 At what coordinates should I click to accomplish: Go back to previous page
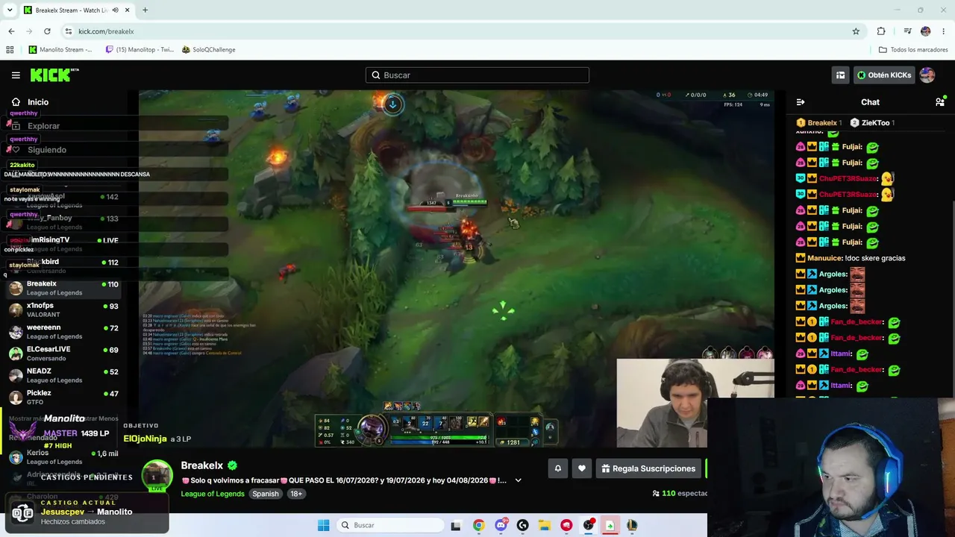(11, 31)
